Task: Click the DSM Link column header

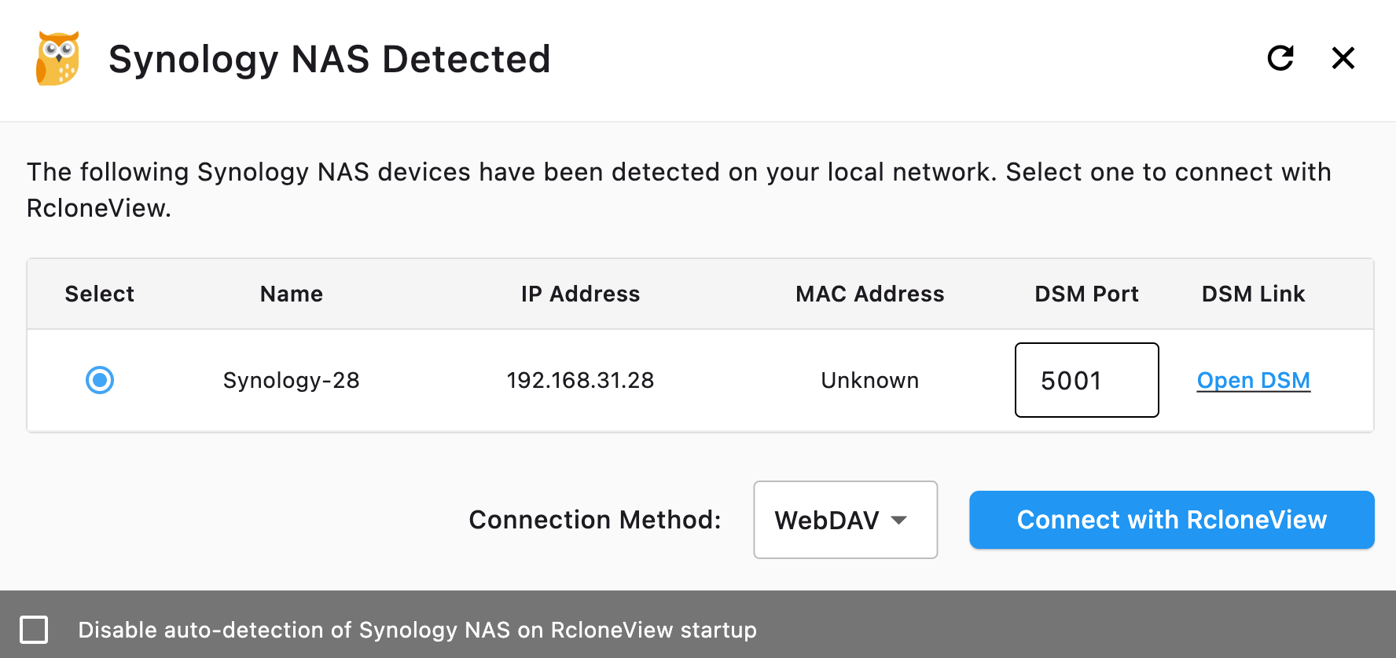Action: [1253, 294]
